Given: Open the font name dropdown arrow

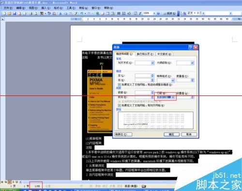Looking at the screenshot, I should pyautogui.click(x=231, y=13).
